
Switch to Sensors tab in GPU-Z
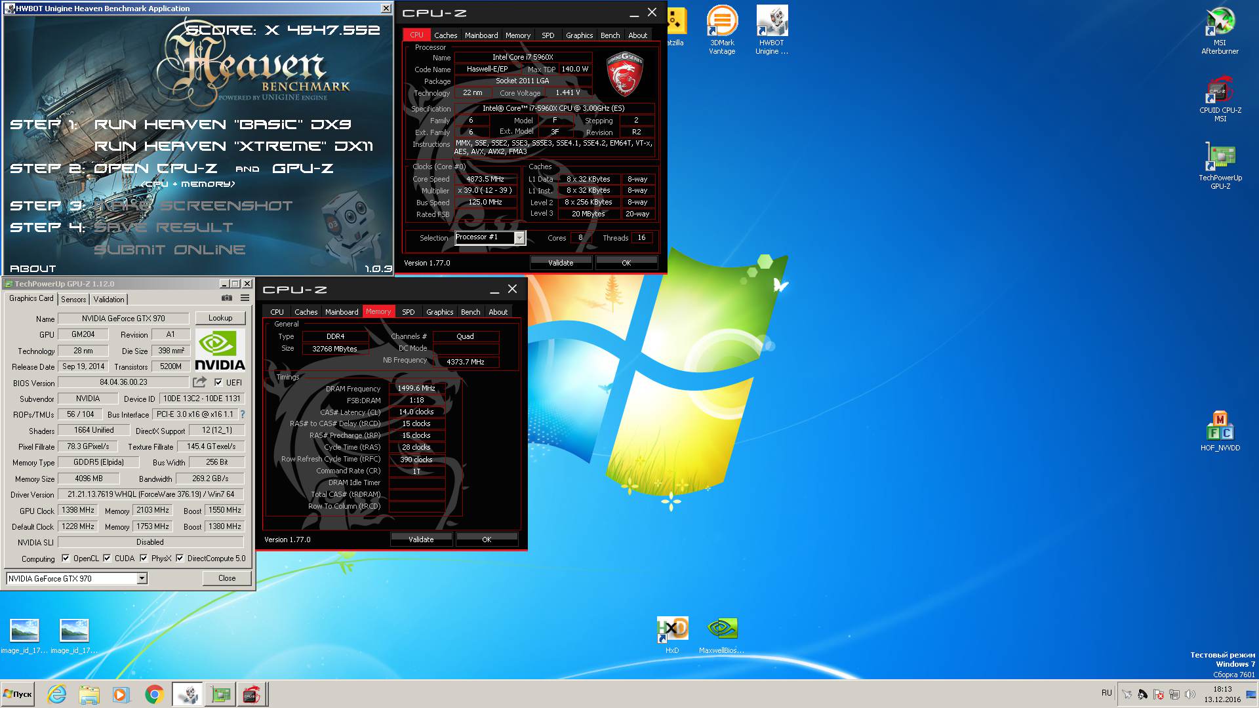pos(73,299)
